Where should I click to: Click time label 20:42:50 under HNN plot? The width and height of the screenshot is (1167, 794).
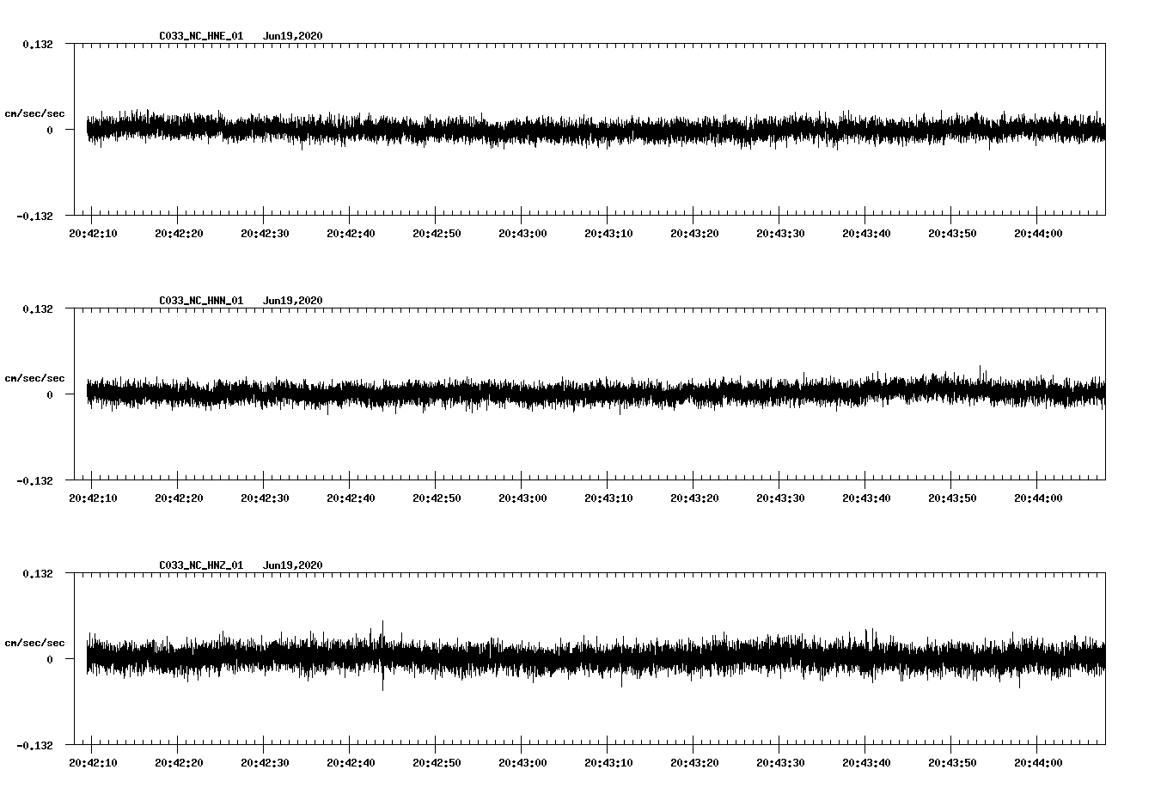point(437,498)
